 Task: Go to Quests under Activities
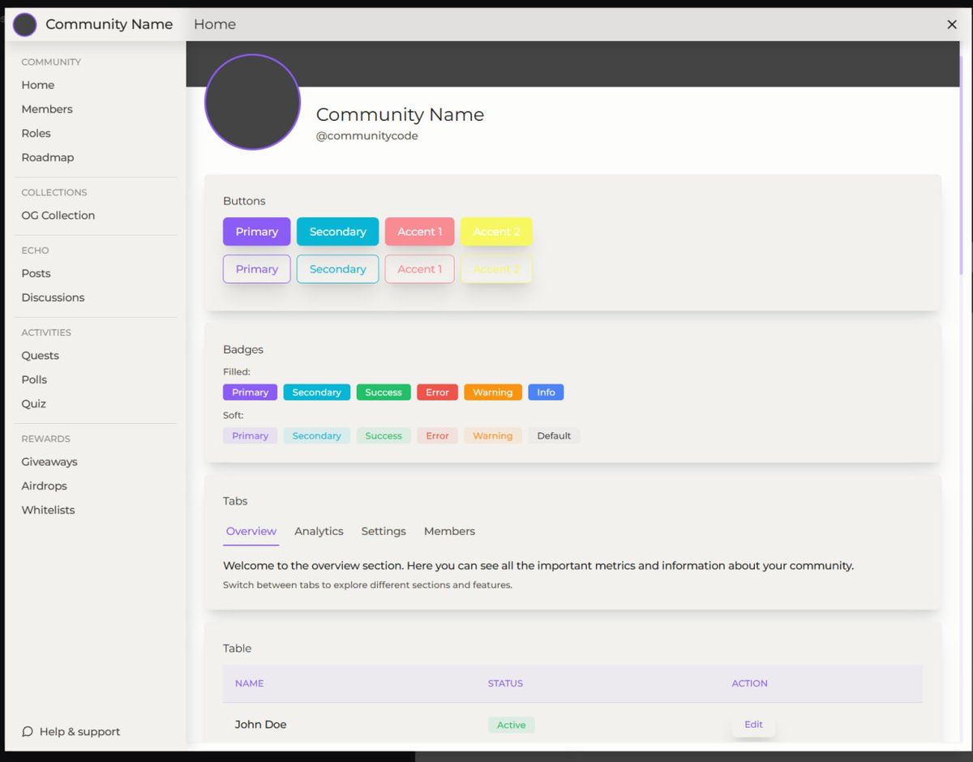[x=41, y=356]
